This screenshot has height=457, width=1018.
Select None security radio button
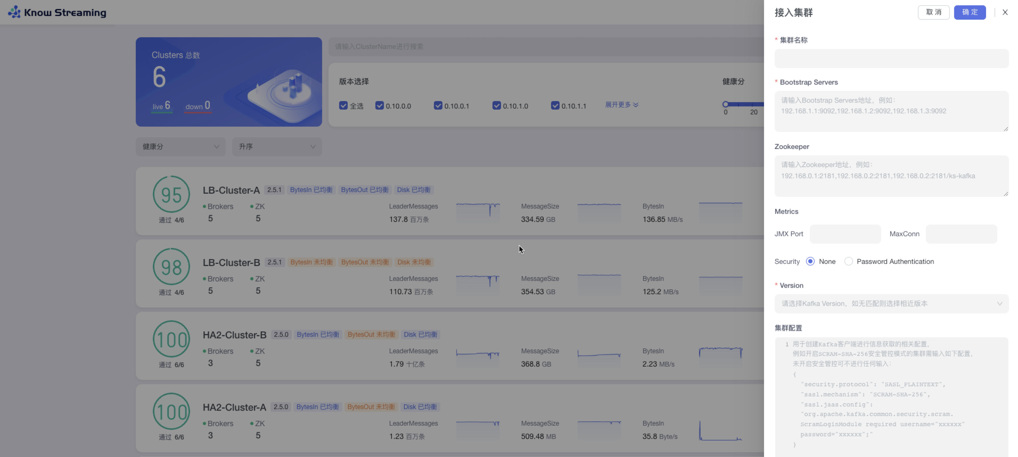pyautogui.click(x=810, y=261)
